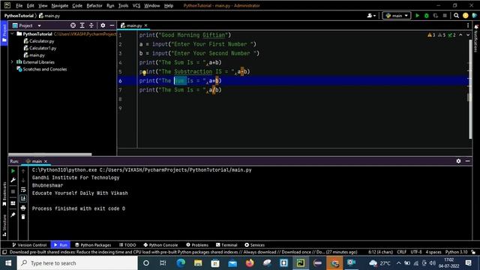Open Project panel gear options

click(x=103, y=25)
